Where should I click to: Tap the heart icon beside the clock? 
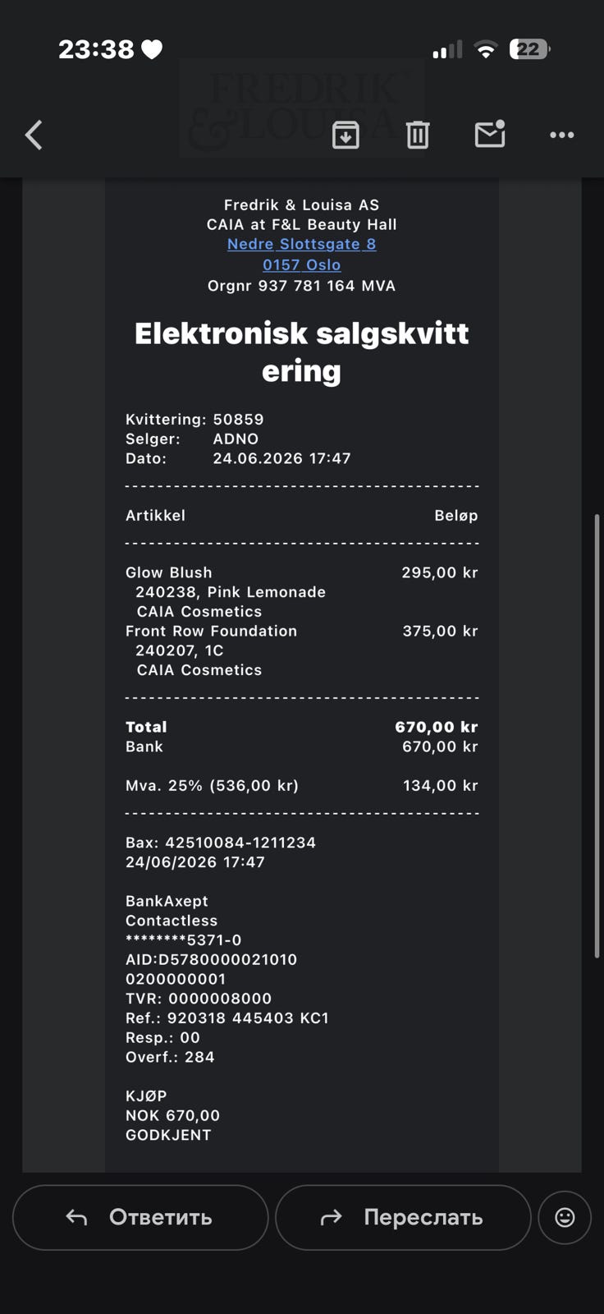(x=152, y=50)
